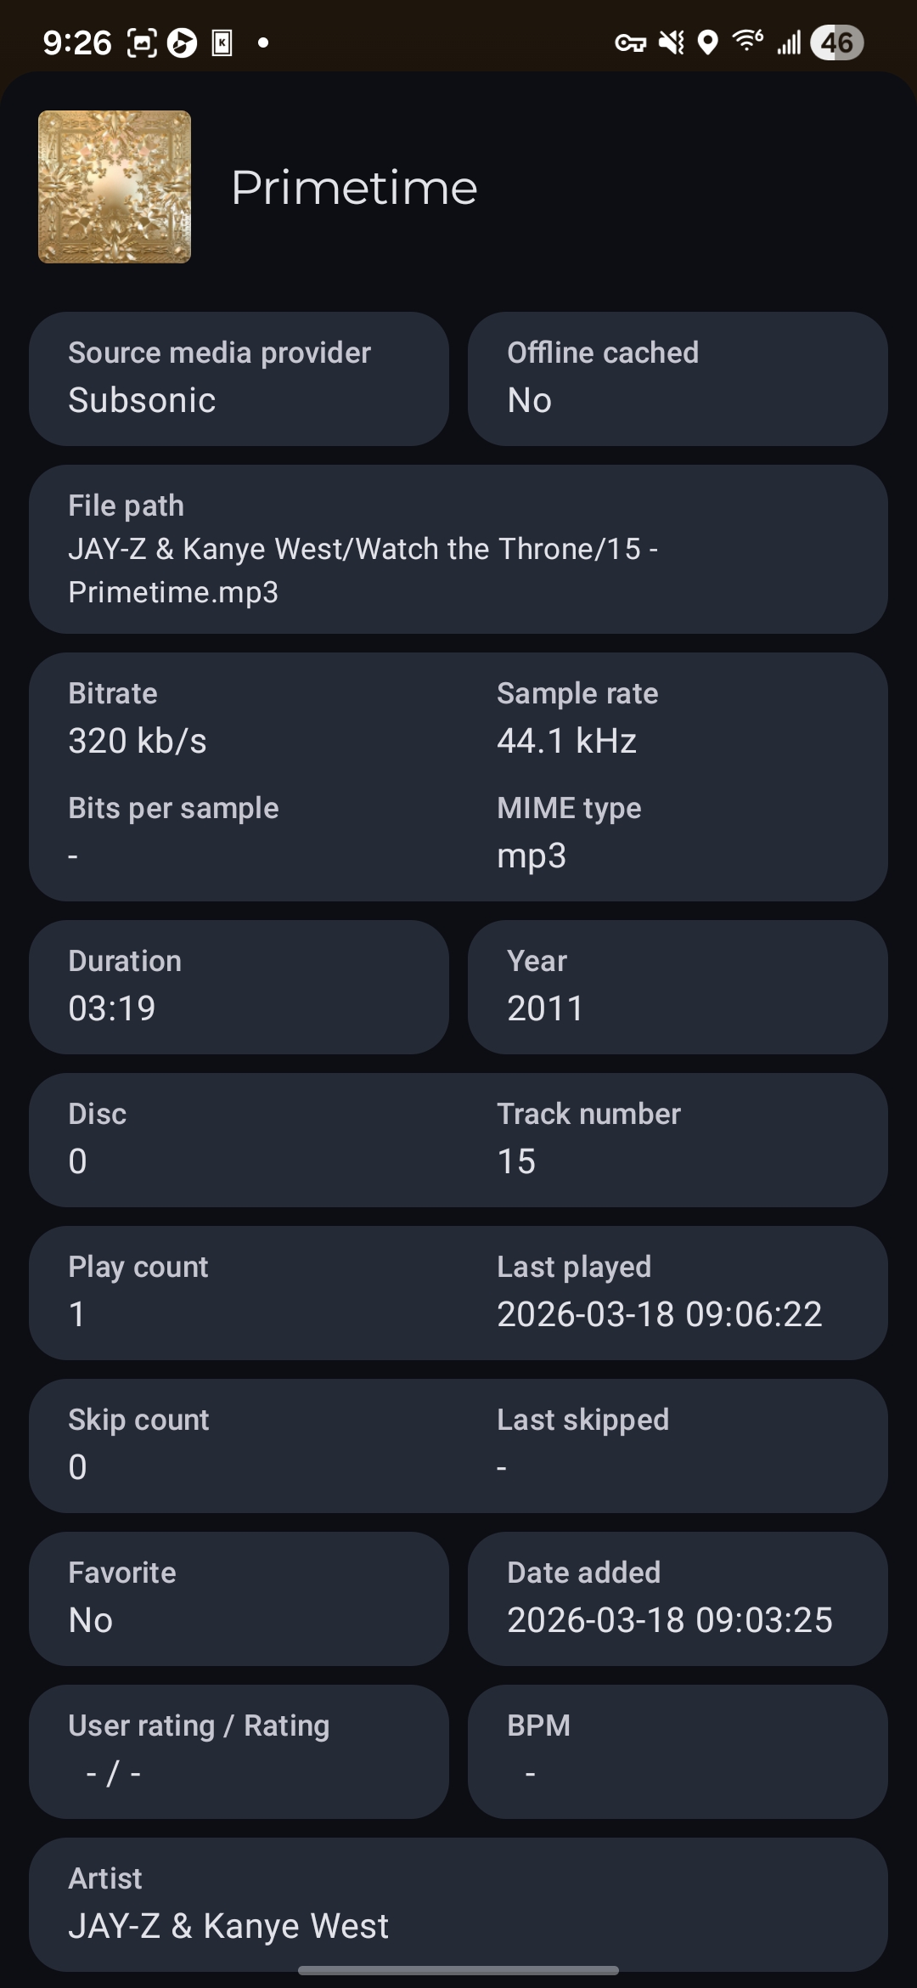Screen dimensions: 917x1988
Task: Tap the Favorite card showing No
Action: 239,1598
